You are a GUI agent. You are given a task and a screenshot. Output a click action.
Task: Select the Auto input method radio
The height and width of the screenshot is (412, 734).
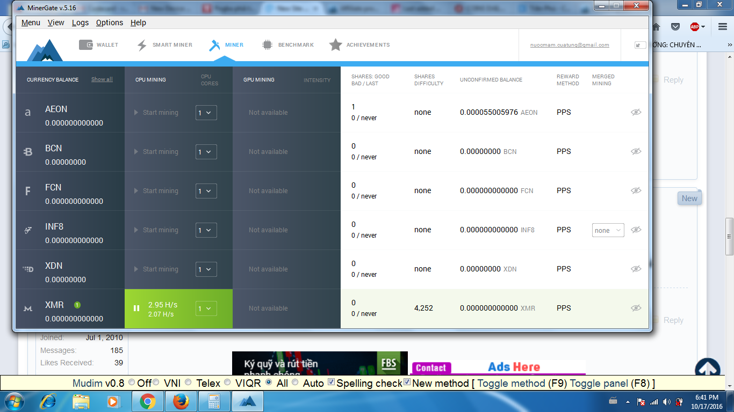click(295, 382)
